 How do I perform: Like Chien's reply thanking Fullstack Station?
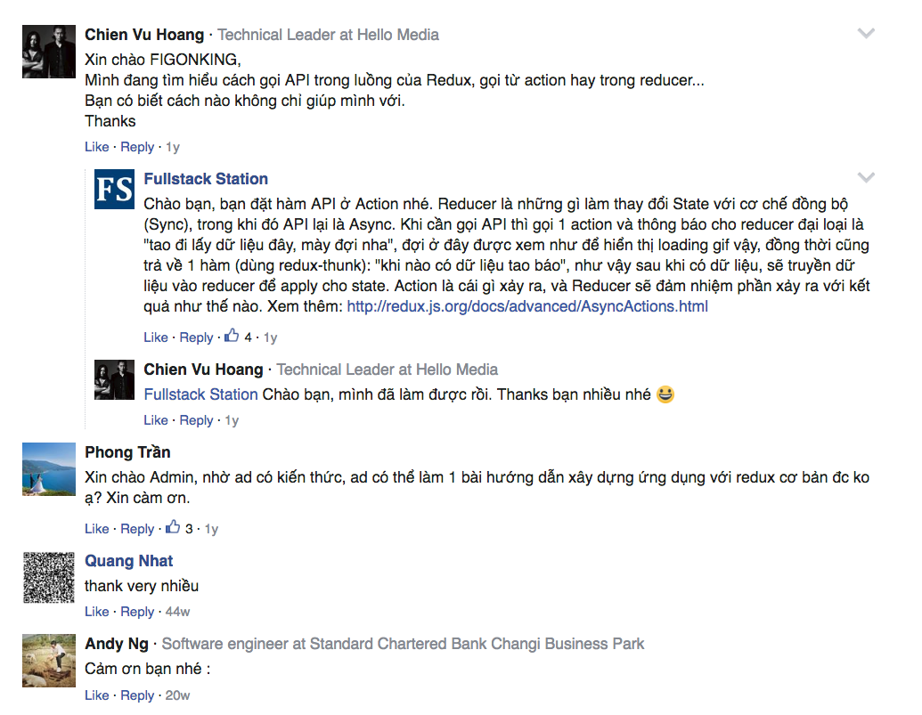156,420
